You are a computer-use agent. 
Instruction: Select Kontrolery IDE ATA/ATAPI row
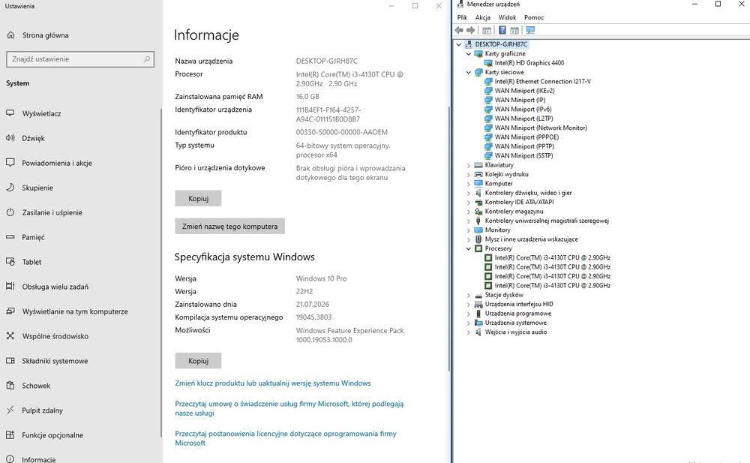tap(519, 202)
